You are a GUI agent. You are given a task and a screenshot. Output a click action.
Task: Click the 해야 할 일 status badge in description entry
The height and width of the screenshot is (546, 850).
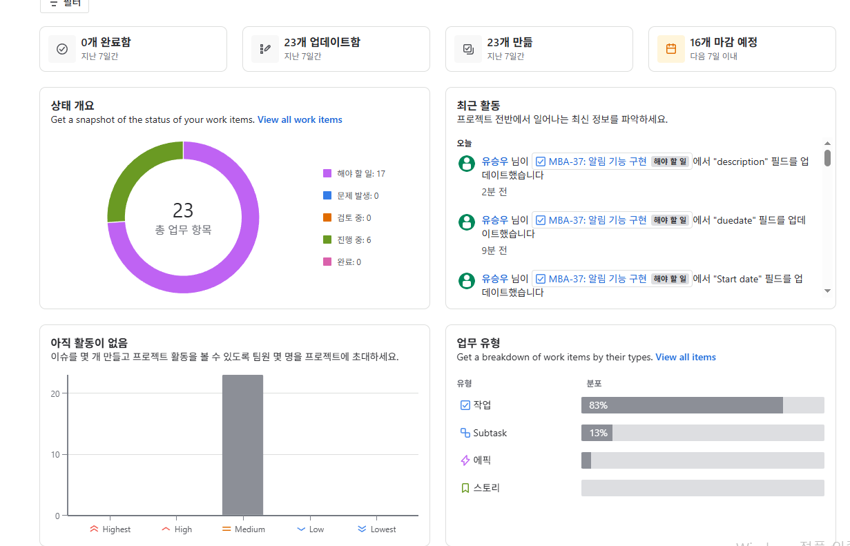tap(670, 162)
